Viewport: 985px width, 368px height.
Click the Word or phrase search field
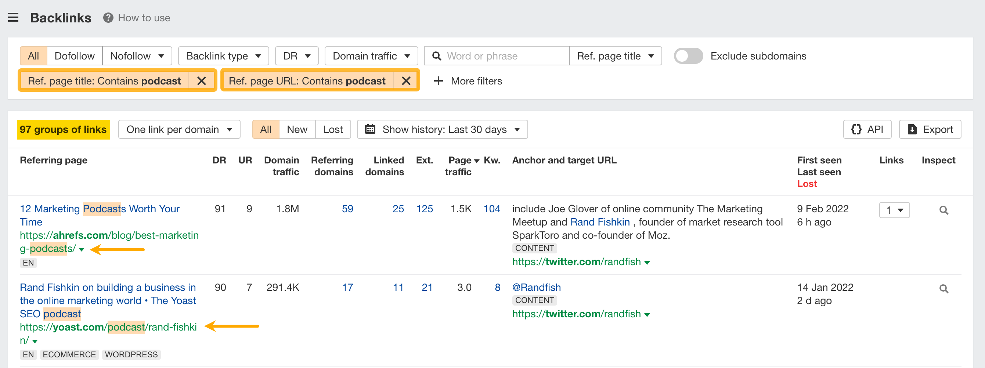[497, 56]
